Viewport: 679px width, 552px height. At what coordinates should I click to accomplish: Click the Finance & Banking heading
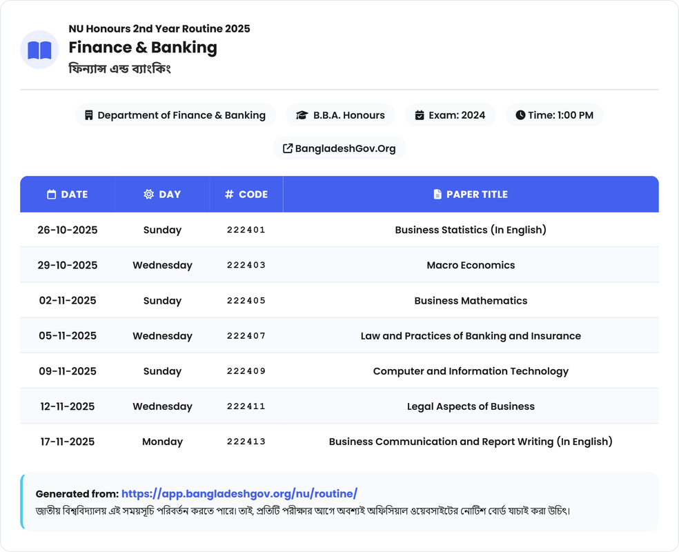143,48
